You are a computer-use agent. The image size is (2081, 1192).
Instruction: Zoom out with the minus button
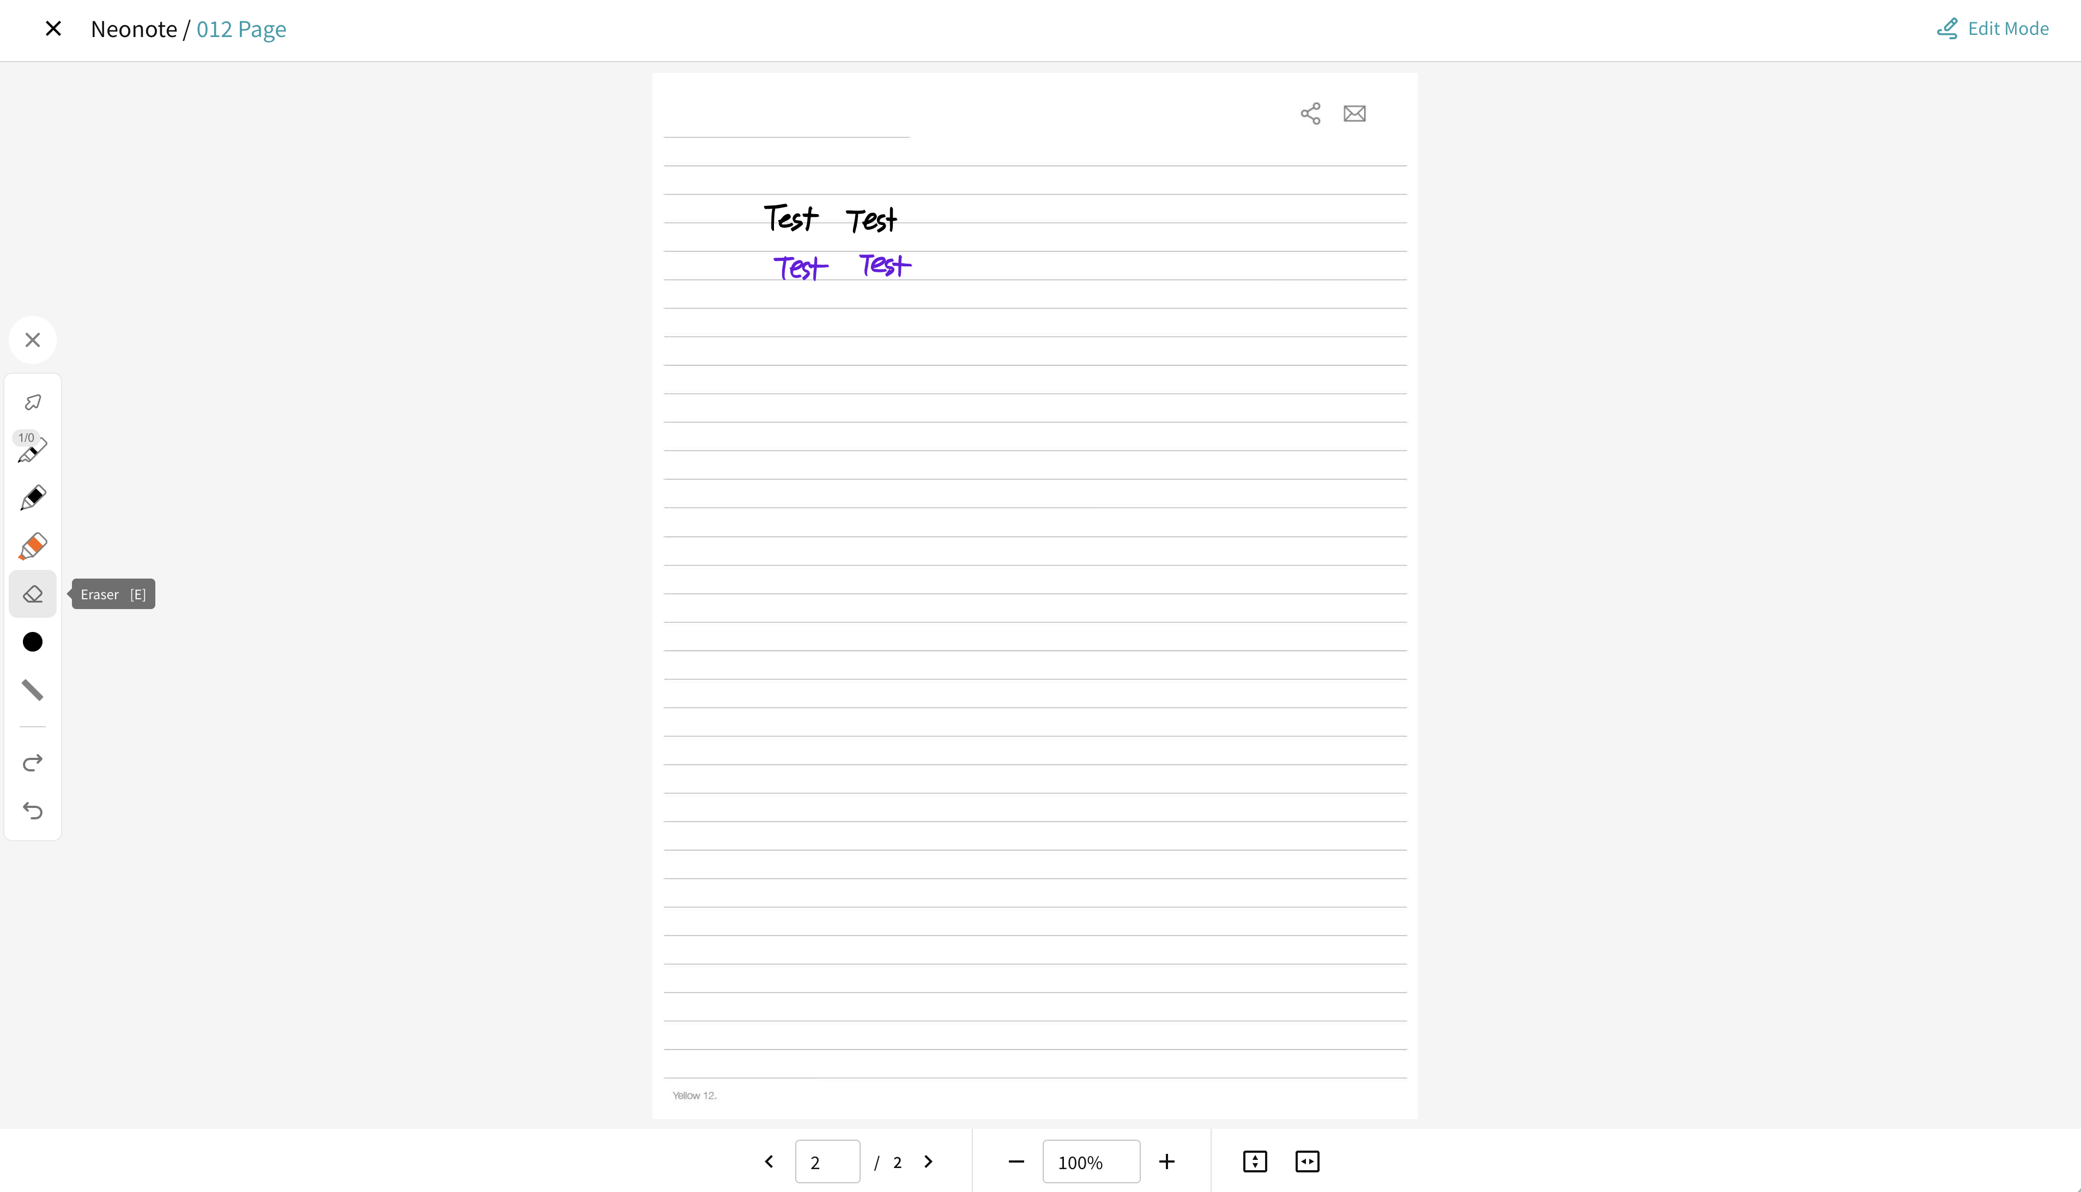(1015, 1161)
